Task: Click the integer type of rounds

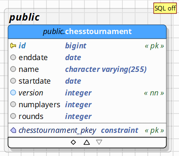Action: [78, 116]
